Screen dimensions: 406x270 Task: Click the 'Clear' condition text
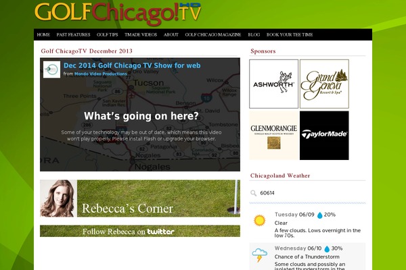point(281,223)
